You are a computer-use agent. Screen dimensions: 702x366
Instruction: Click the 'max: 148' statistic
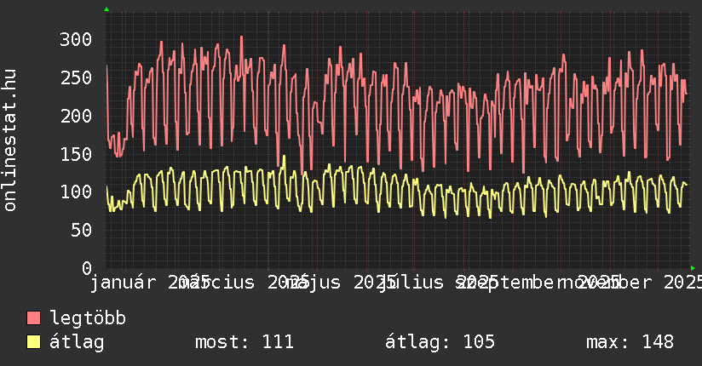630,342
